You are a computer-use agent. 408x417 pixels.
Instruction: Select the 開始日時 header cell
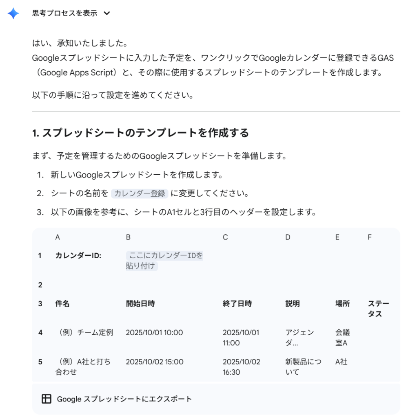[140, 303]
